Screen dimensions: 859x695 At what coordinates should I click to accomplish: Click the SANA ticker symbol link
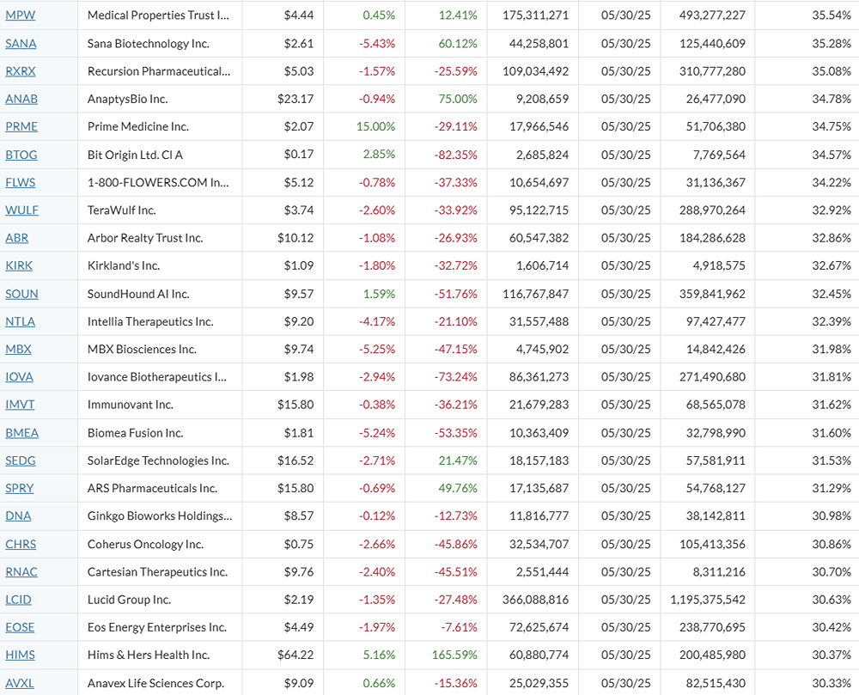tap(21, 43)
